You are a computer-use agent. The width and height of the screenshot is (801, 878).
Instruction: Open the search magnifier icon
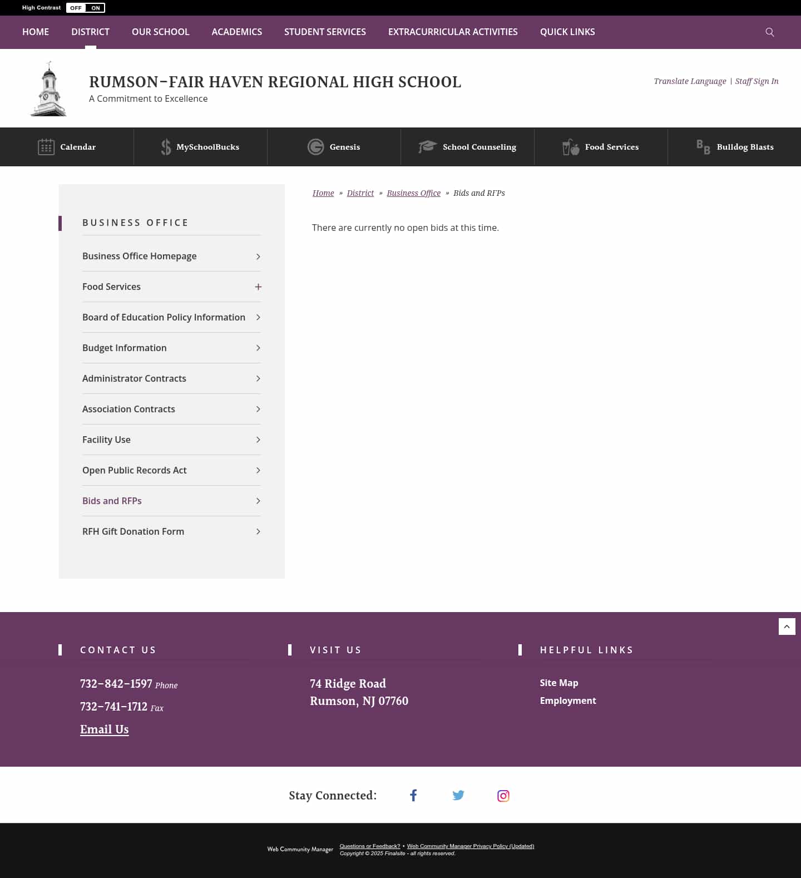pos(769,32)
